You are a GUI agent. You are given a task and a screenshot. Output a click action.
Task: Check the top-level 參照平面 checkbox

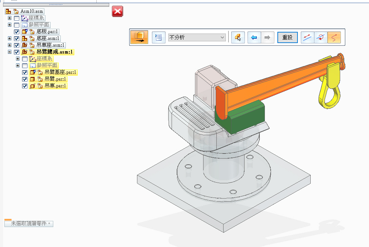tap(17, 25)
